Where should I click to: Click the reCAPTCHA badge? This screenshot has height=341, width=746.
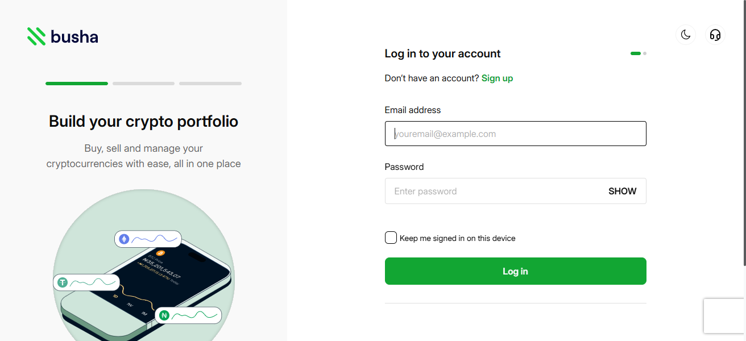(724, 316)
